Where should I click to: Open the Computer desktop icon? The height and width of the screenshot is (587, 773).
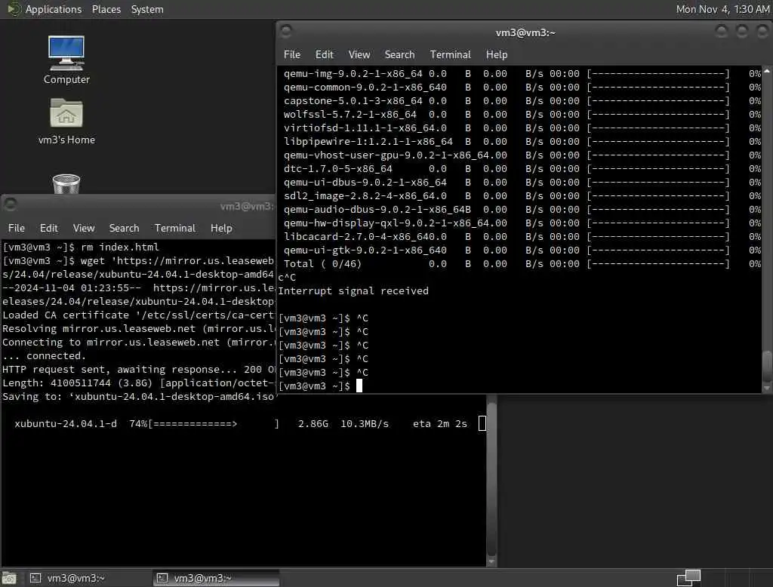point(66,60)
